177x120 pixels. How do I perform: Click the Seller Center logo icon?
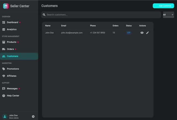[6, 6]
